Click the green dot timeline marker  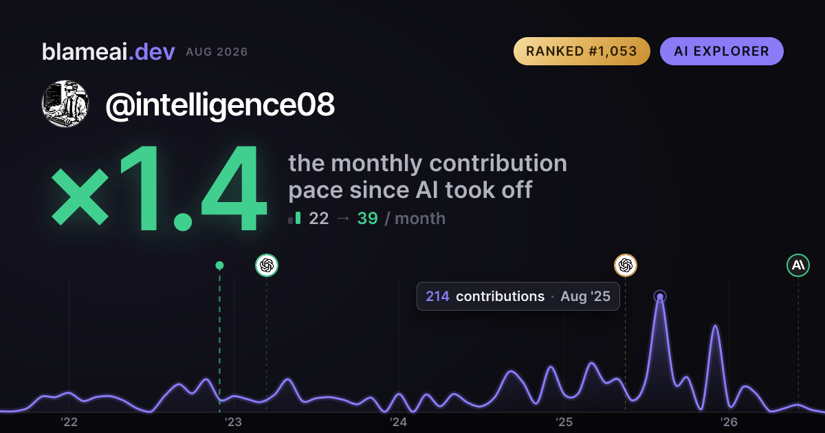pos(219,265)
